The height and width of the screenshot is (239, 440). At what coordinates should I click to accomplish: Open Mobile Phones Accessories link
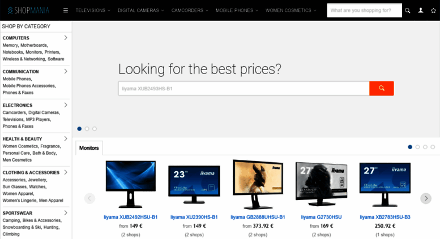click(x=29, y=86)
